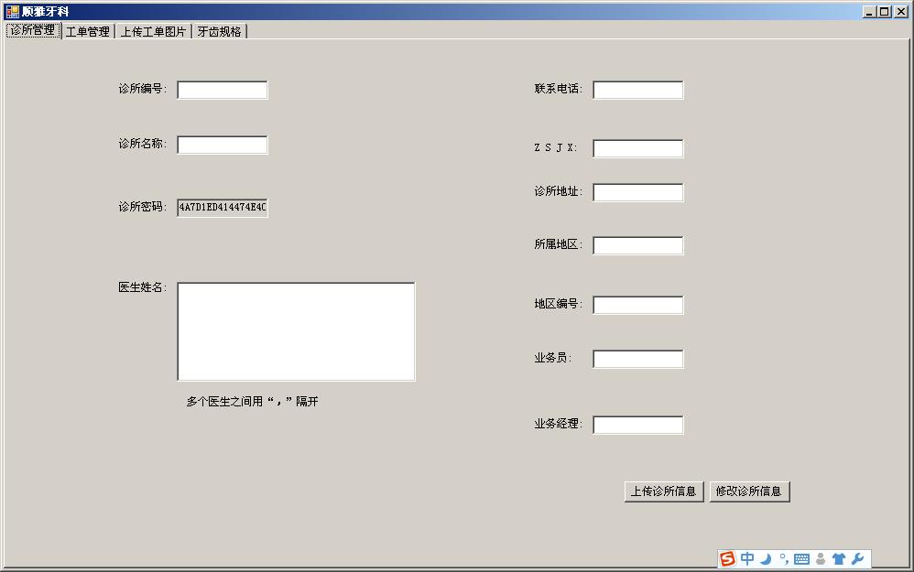Switch back to the 诊所管理 tab
This screenshot has height=572, width=914.
33,30
